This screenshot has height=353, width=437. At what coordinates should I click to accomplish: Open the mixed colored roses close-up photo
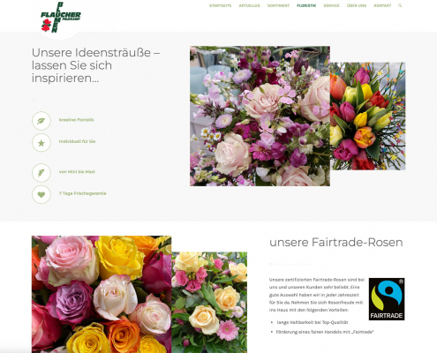(102, 294)
